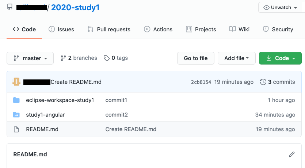Open the Security tab
Image resolution: width=305 pixels, height=168 pixels.
[278, 29]
